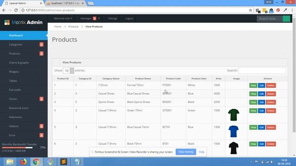296x166 pixels.
Task: Select Dashboard in sidebar
Action: (x=24, y=36)
